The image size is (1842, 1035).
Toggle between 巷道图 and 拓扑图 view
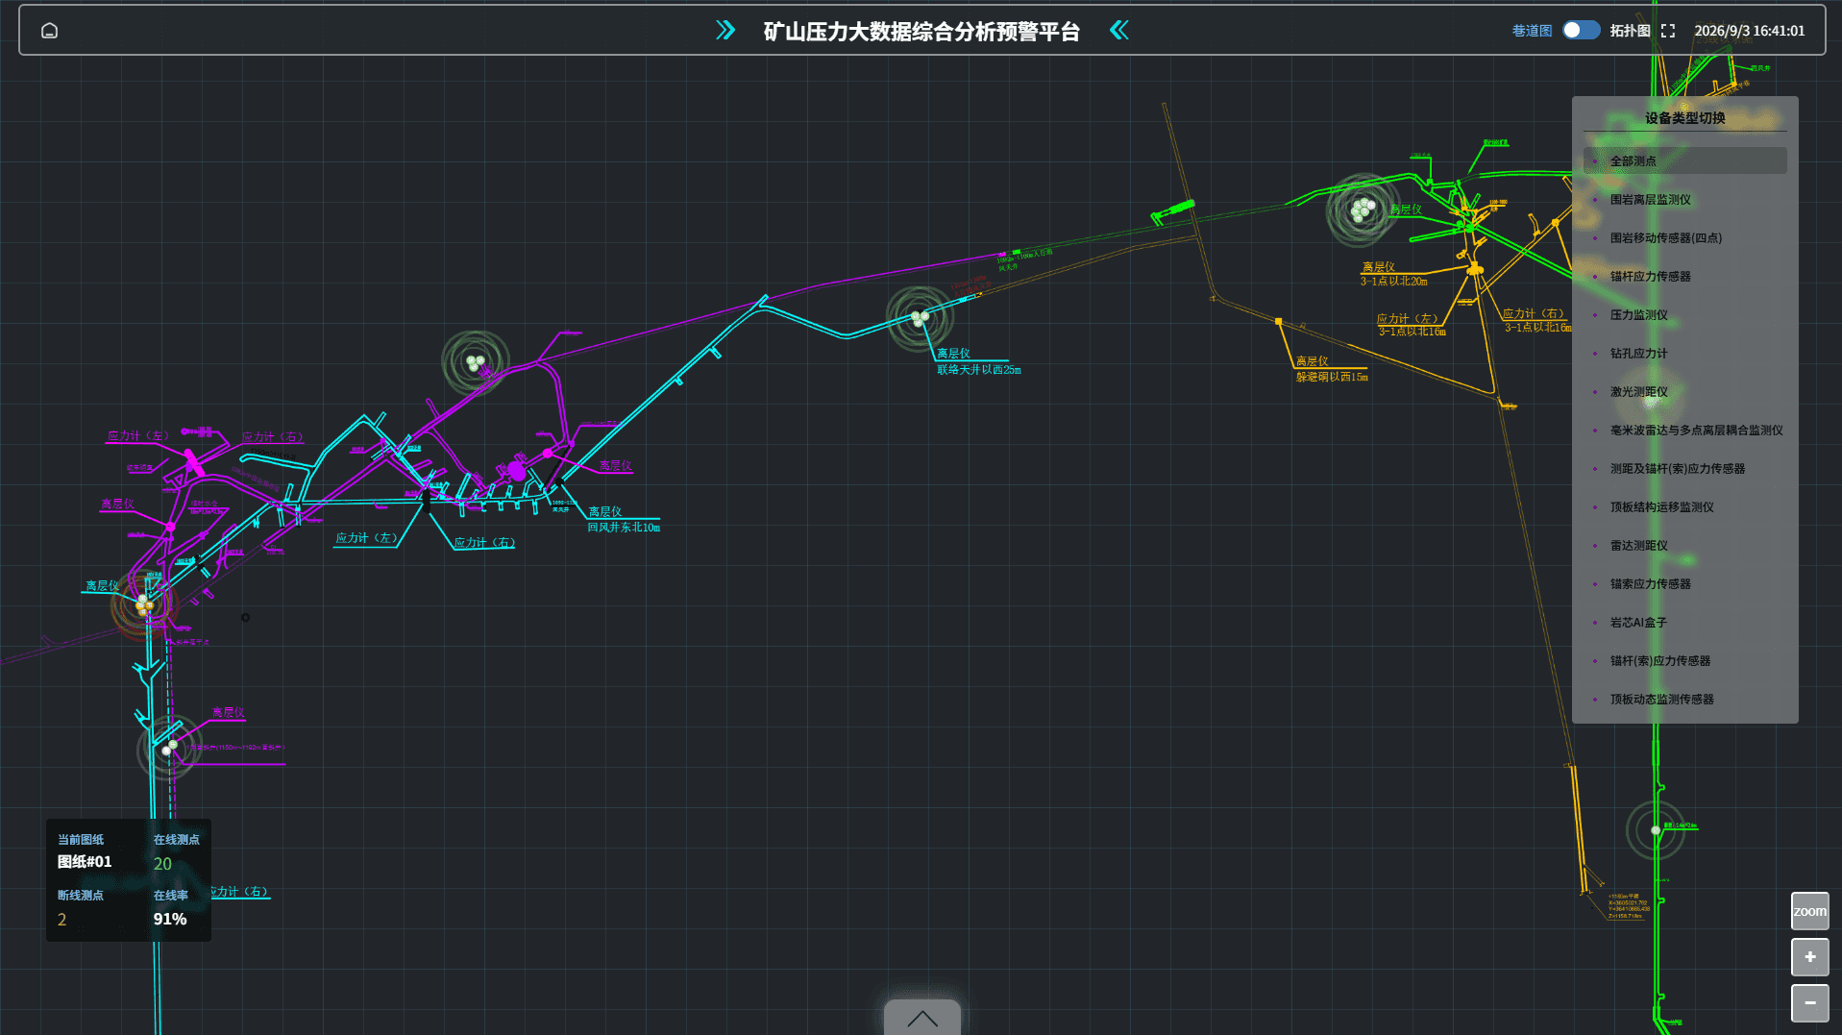(1581, 31)
